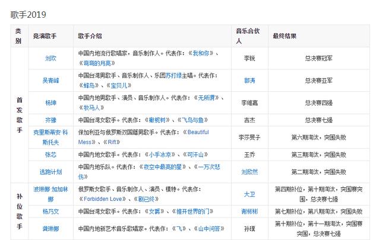Open the 齐豫 singer link
The height and width of the screenshot is (240, 380).
(50, 120)
